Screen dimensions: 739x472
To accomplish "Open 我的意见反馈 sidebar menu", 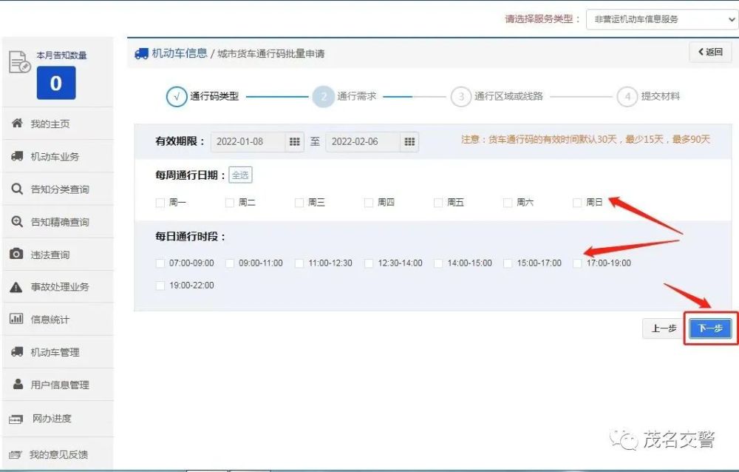I will pyautogui.click(x=58, y=454).
